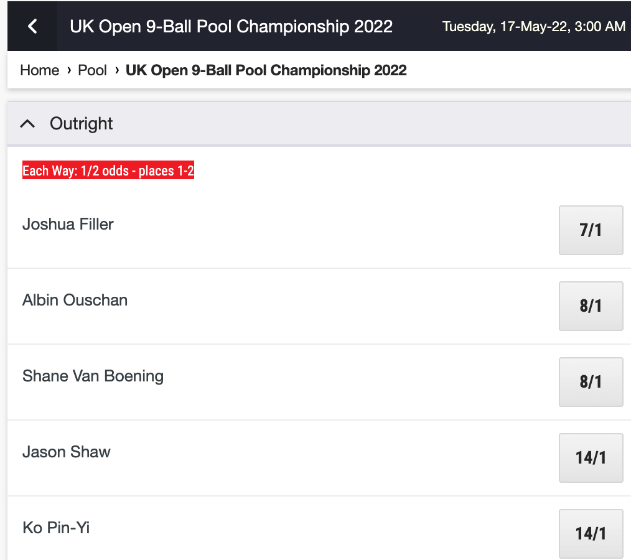631x560 pixels.
Task: Collapse the Outright section chevron
Action: pos(27,124)
